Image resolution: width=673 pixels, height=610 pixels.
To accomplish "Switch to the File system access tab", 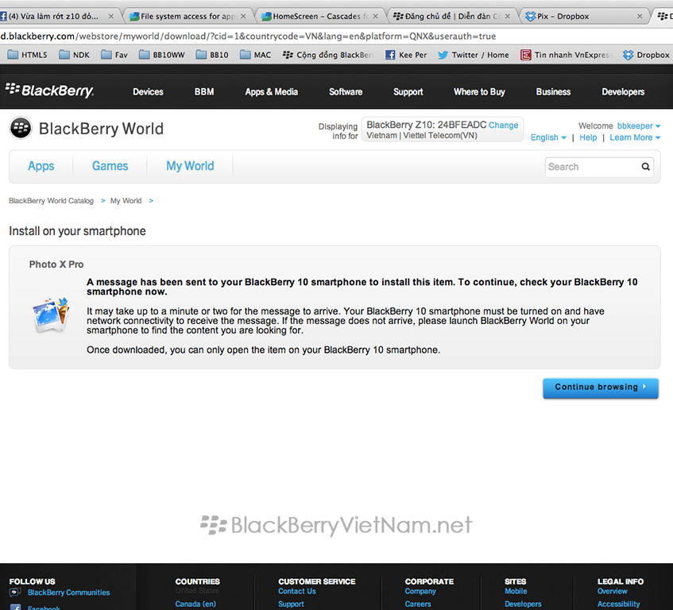I will pos(188,17).
